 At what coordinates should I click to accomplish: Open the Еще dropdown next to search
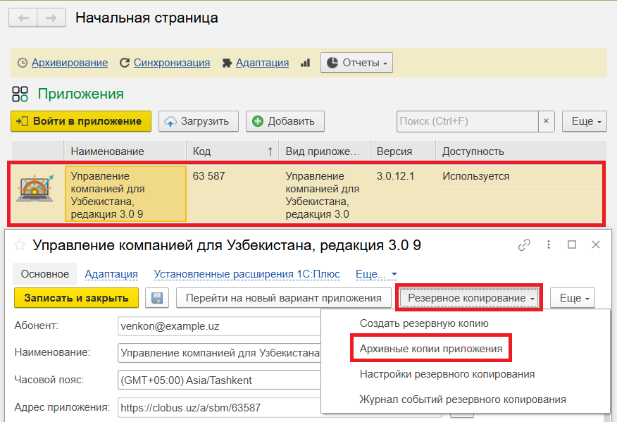(584, 121)
